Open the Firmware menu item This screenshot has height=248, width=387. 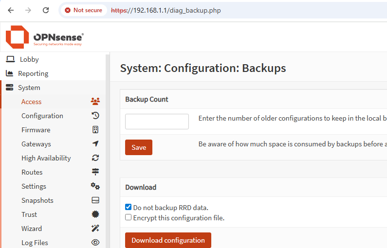tap(36, 130)
